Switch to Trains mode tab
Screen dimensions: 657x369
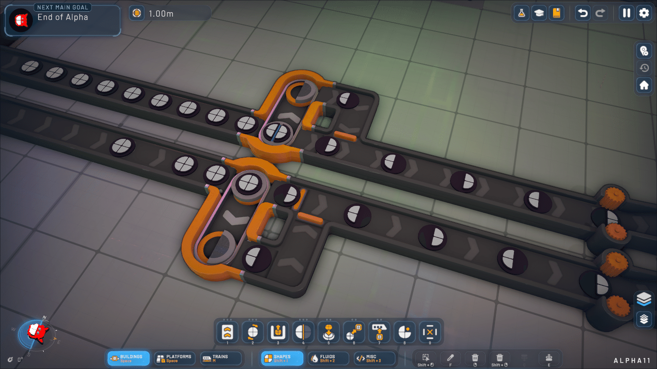[x=221, y=358]
